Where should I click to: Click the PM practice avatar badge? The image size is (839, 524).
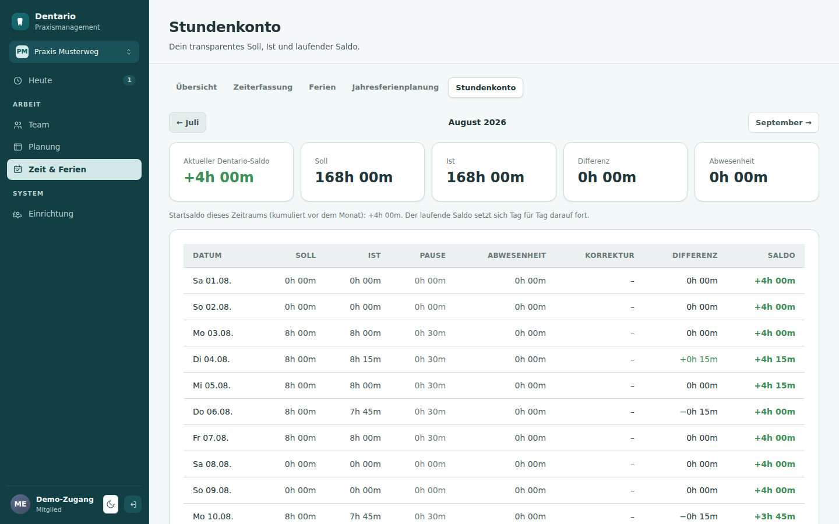(22, 52)
